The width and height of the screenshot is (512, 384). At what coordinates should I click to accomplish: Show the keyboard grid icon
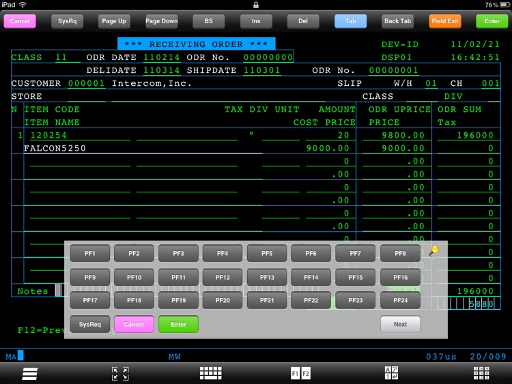[211, 373]
